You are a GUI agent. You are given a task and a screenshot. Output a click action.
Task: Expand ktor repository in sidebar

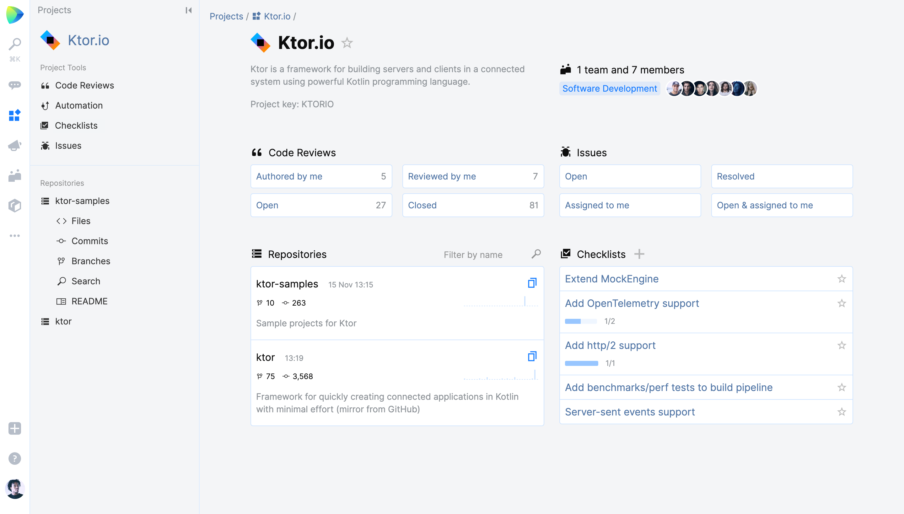tap(62, 321)
